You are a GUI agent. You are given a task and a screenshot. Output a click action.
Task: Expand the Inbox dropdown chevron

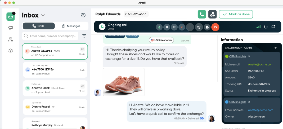[43, 15]
